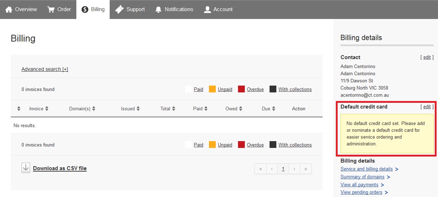Click the Action column header

tap(299, 109)
